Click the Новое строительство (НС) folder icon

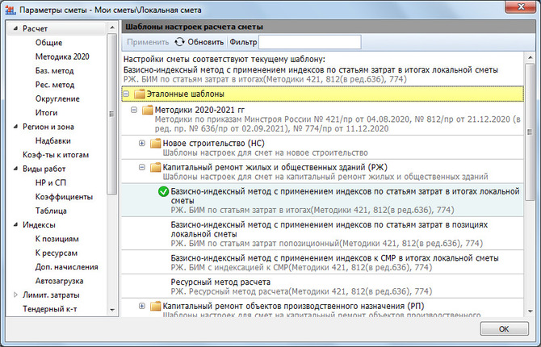[156, 143]
